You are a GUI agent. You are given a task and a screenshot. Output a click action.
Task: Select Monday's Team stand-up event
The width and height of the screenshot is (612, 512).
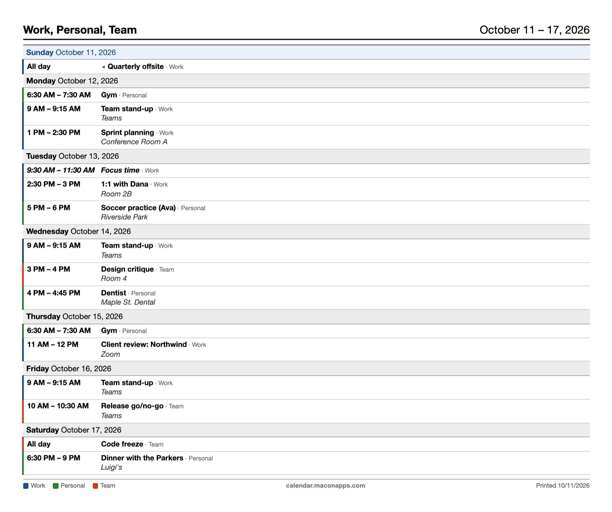[x=127, y=109]
